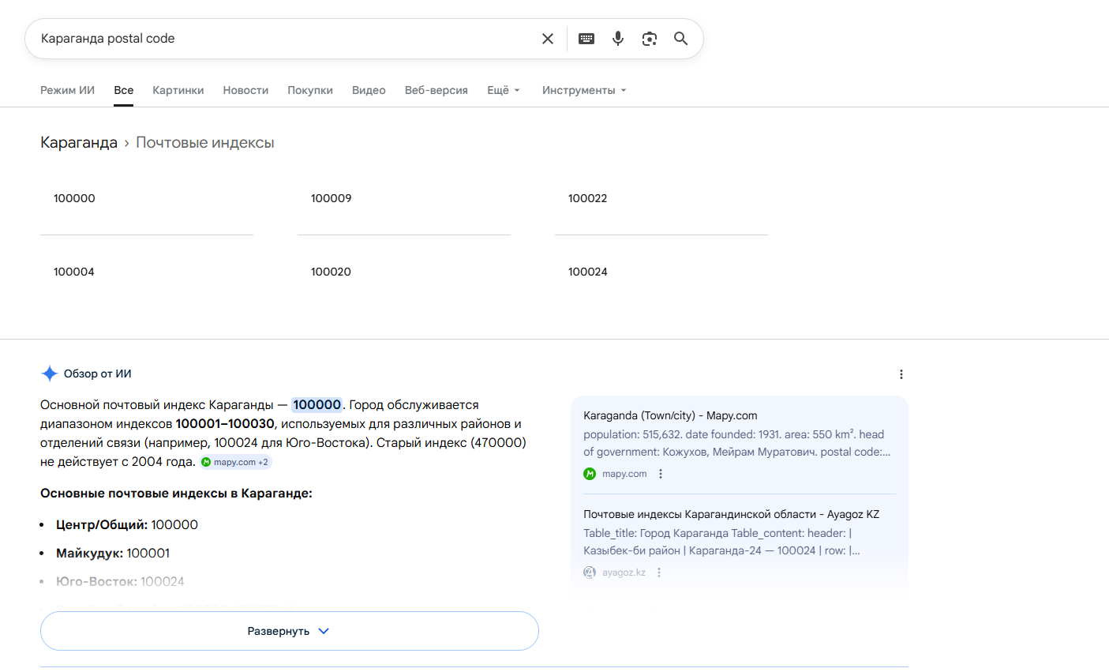Image resolution: width=1109 pixels, height=672 pixels.
Task: Open the on-screen keyboard icon
Action: coord(586,39)
